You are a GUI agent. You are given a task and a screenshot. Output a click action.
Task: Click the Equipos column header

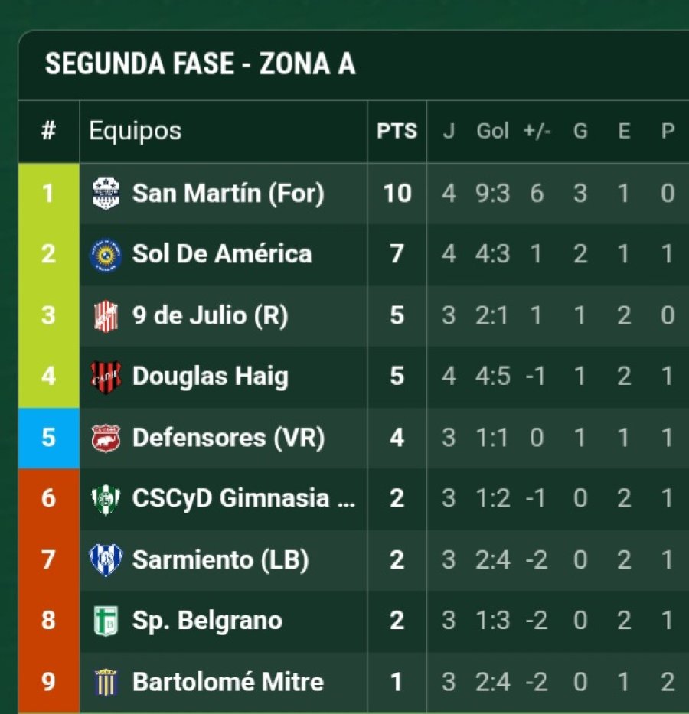[x=135, y=131]
